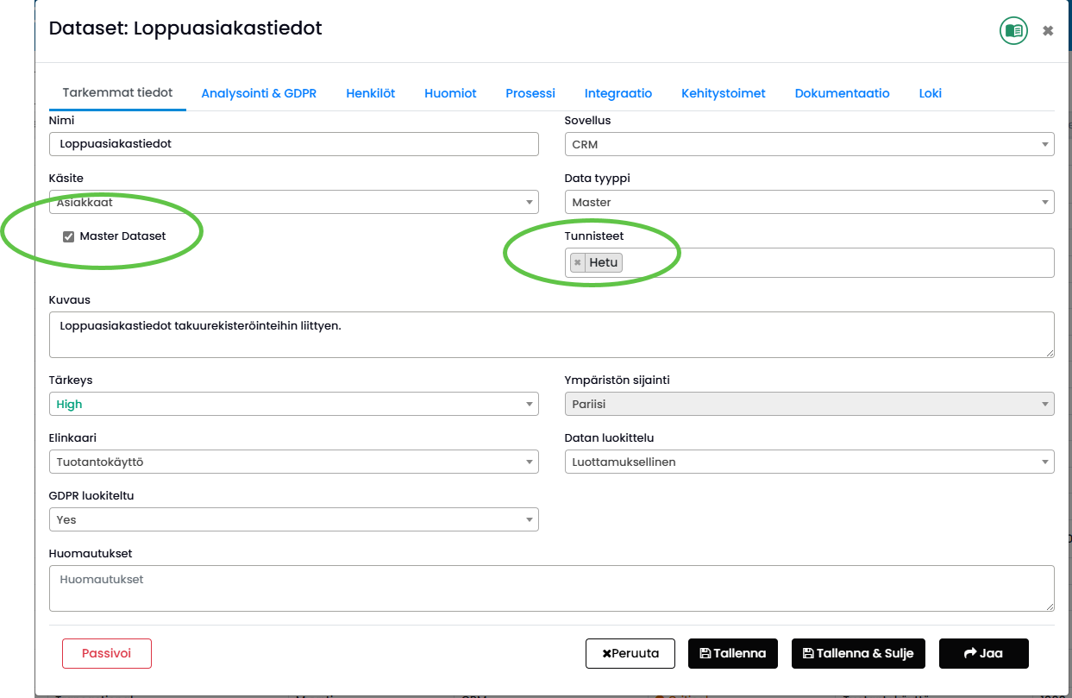1072x698 pixels.
Task: Click the Jaa share button
Action: pyautogui.click(x=983, y=653)
